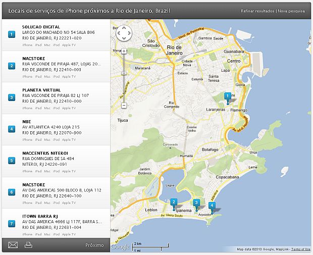Click Botafogo label on the map

[x=210, y=149]
